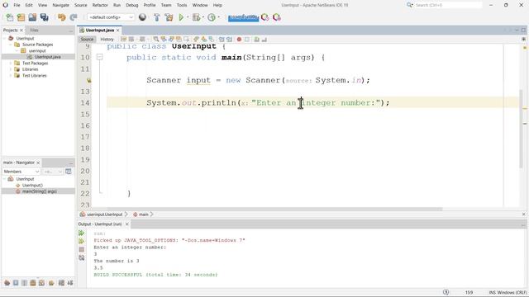Toggle seventh filter button in Navigator bottom bar
This screenshot has height=297, width=529.
tap(61, 283)
